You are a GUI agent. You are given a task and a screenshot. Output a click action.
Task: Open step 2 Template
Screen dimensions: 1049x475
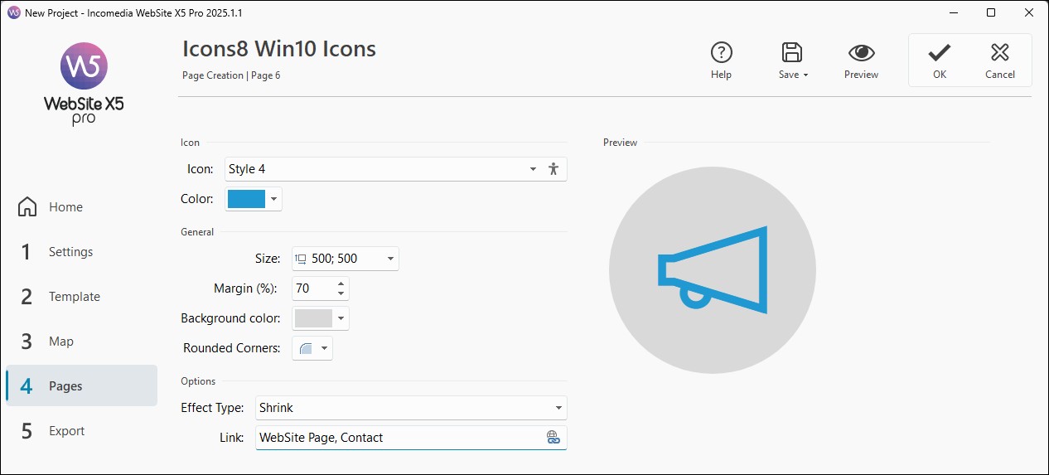click(81, 297)
